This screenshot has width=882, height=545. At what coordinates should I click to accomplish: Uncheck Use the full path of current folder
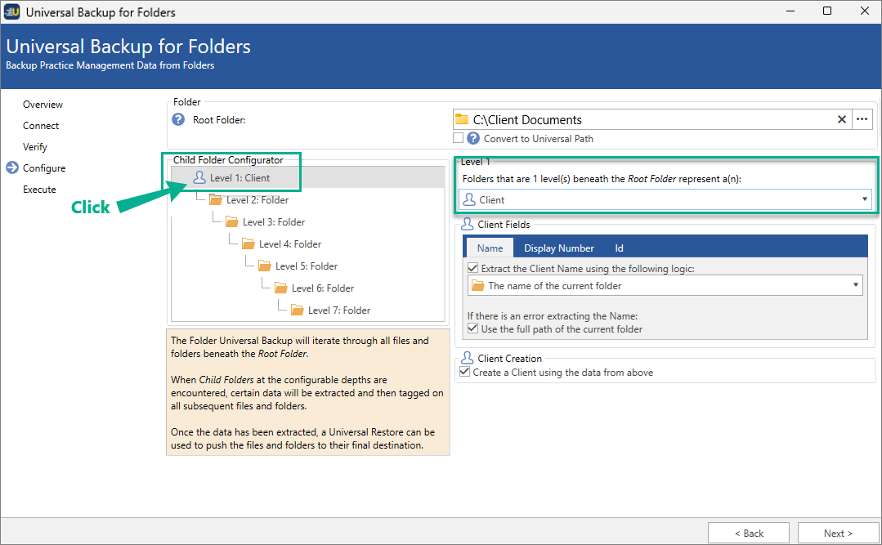472,329
